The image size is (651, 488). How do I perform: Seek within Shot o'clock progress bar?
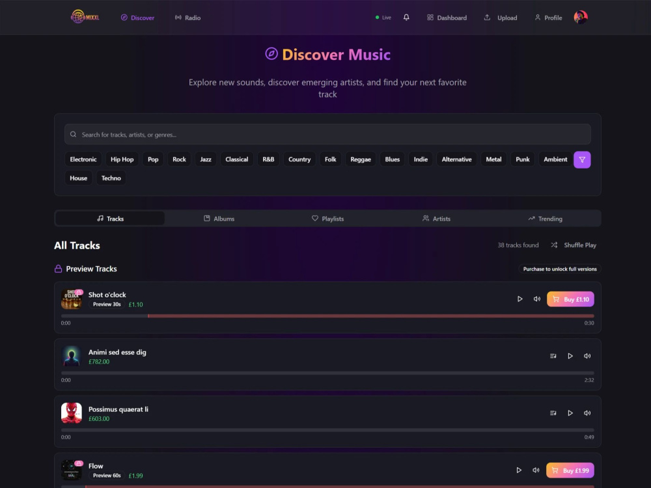coord(327,316)
